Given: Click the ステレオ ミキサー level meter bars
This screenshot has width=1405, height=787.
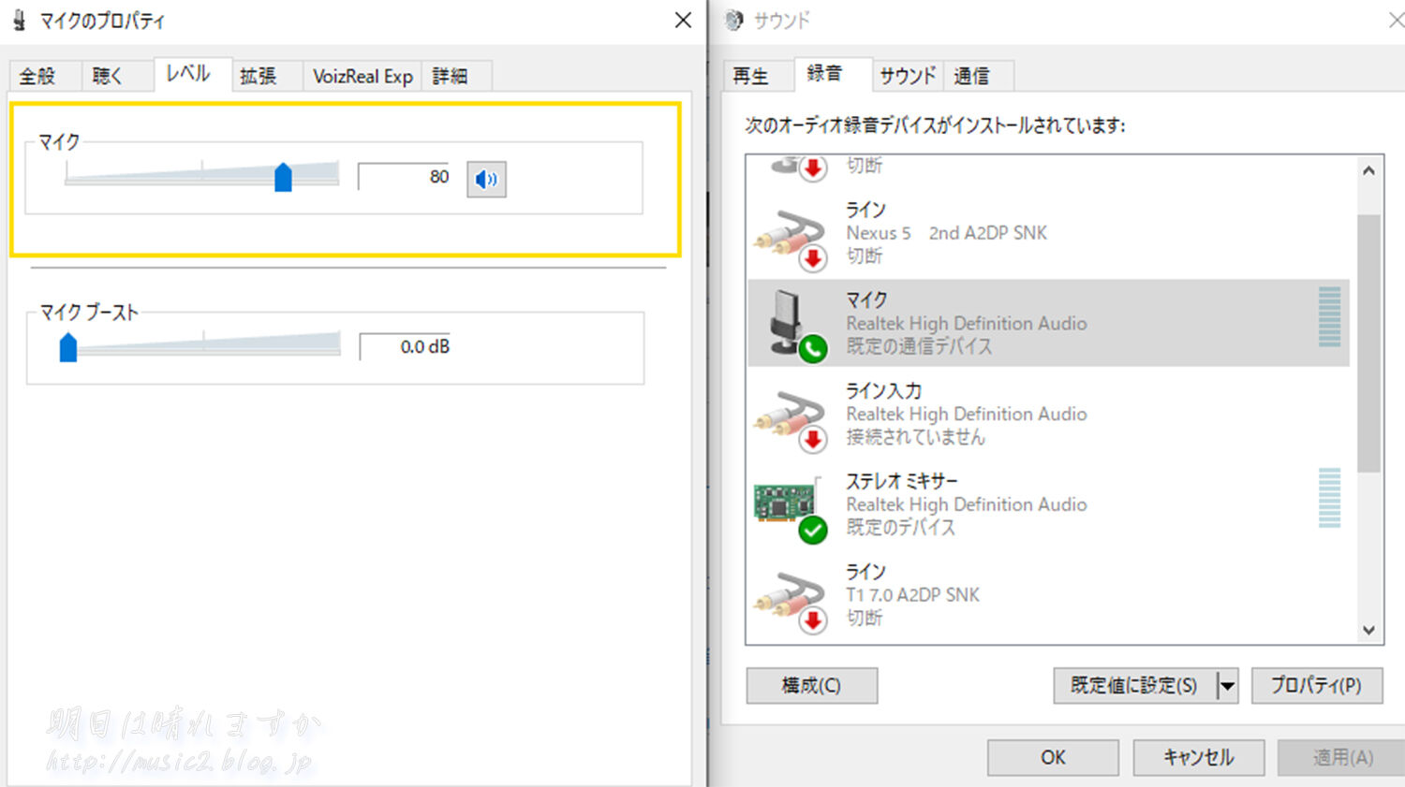Looking at the screenshot, I should pos(1329,498).
